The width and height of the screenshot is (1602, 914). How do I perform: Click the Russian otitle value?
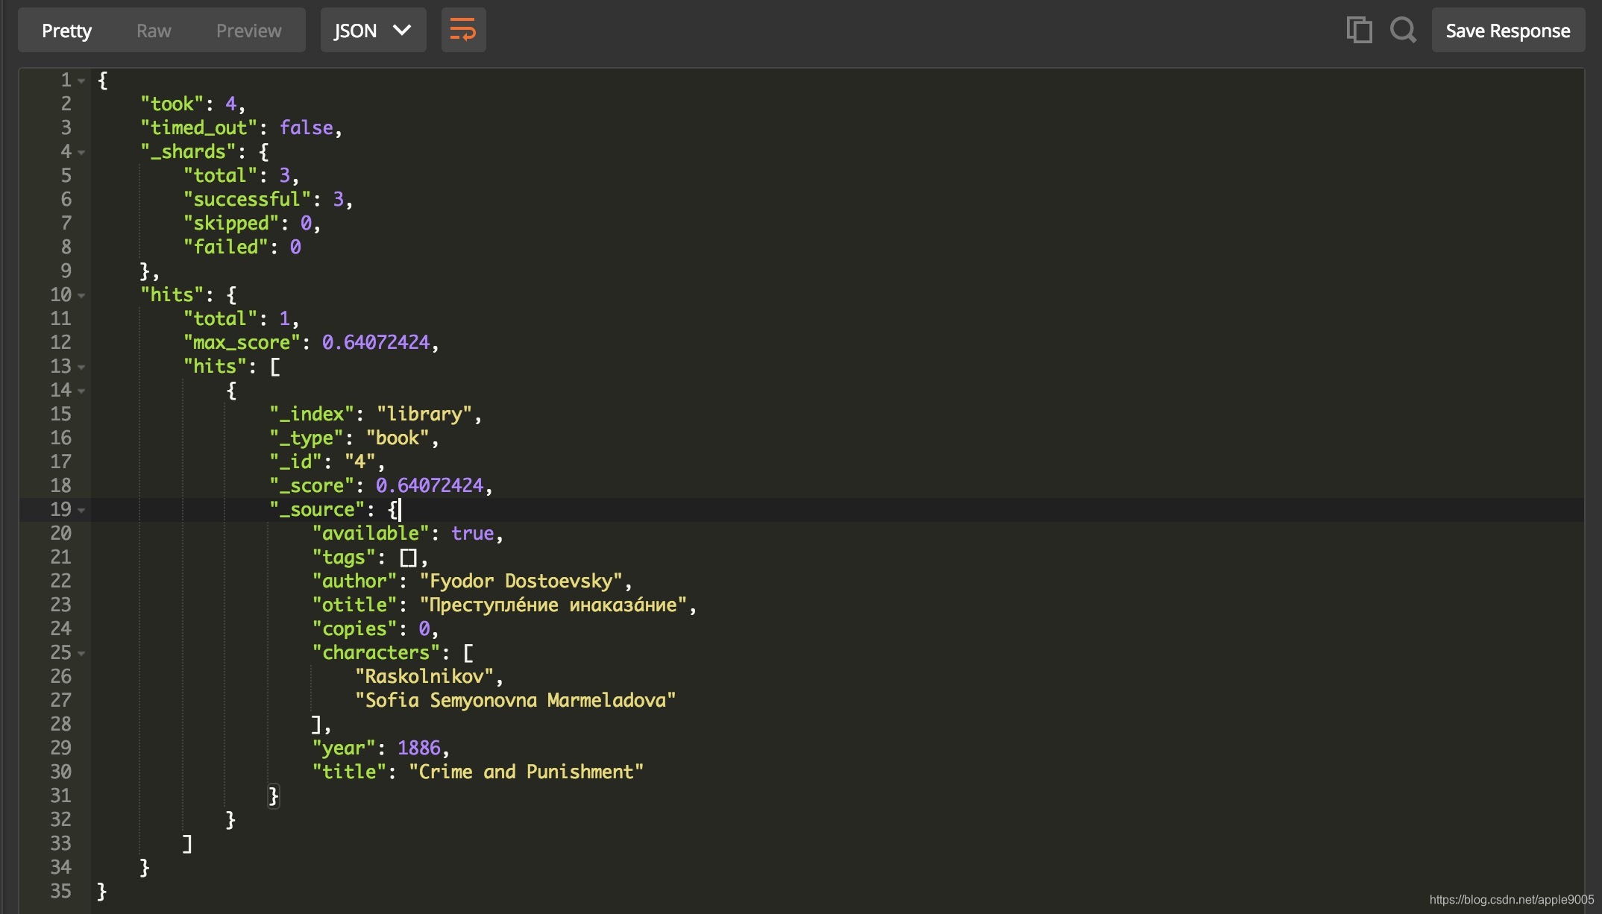click(553, 605)
